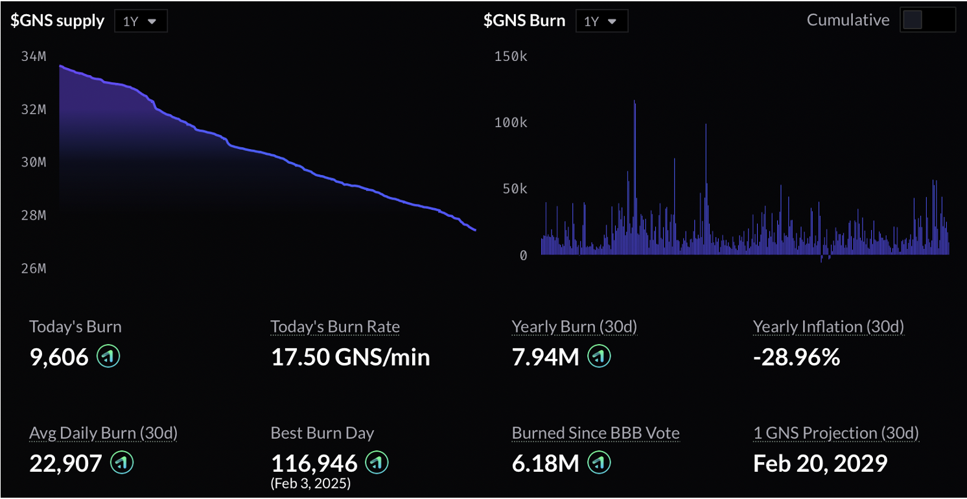Click the -28.96% inflation value
The height and width of the screenshot is (499, 967).
click(797, 357)
